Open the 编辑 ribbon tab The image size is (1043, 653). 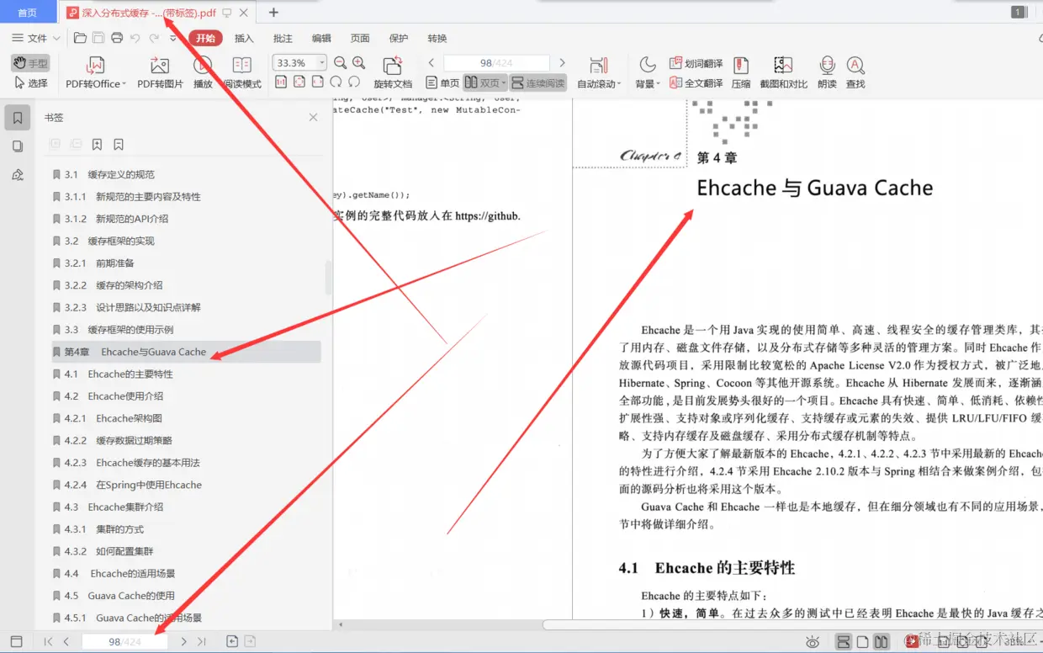(321, 38)
